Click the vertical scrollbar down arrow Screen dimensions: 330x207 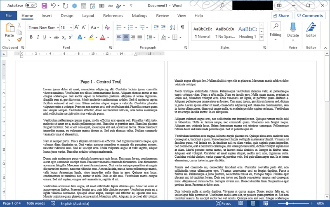tap(327, 197)
